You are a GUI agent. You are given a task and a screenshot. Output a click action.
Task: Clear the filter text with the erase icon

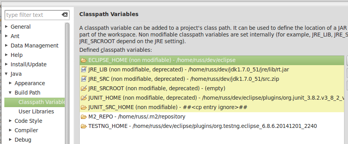65,15
